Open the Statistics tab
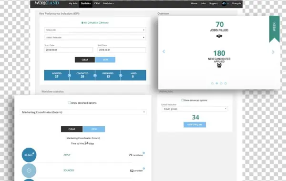 [x=86, y=3]
